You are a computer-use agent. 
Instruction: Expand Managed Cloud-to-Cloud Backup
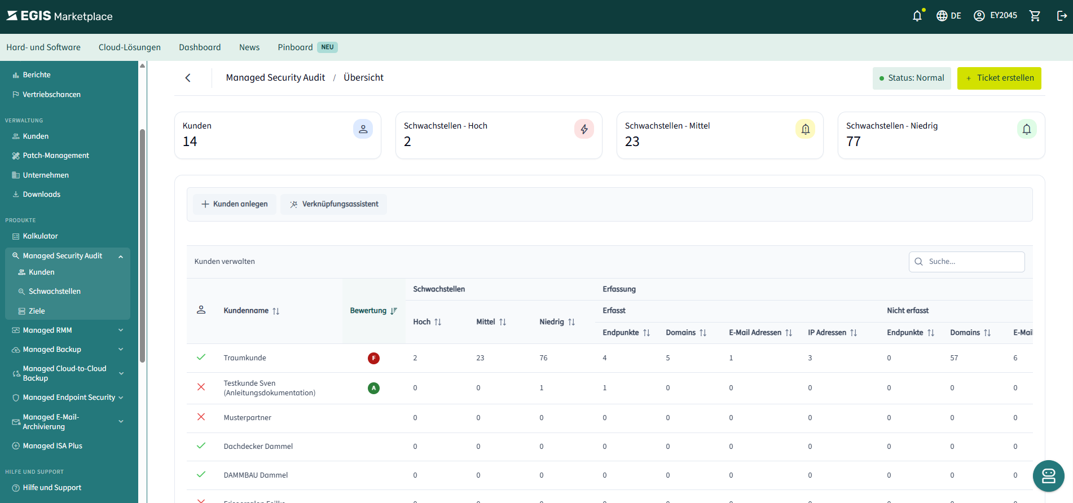tap(121, 373)
